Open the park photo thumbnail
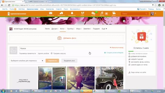 (x=81, y=78)
